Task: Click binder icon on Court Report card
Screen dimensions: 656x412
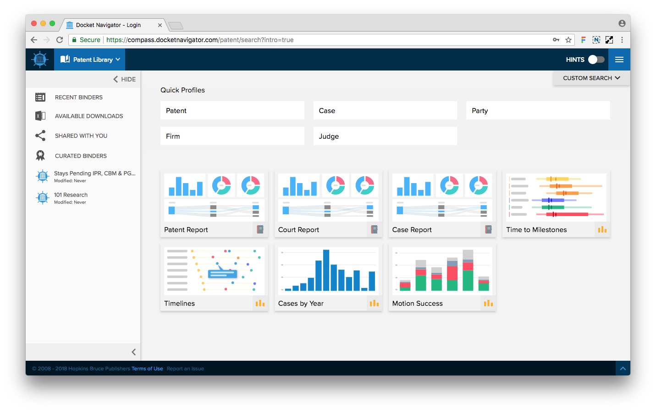Action: pos(375,229)
